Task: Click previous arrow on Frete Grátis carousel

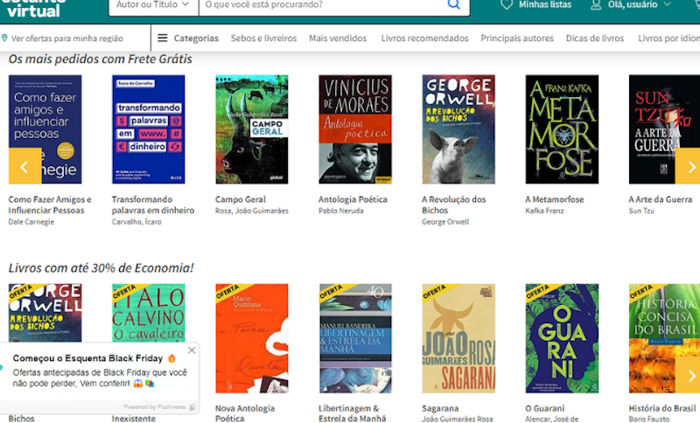Action: [25, 166]
